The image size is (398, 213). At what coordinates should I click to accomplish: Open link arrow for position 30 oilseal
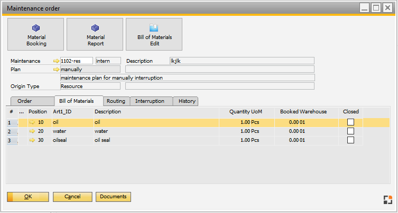click(33, 140)
